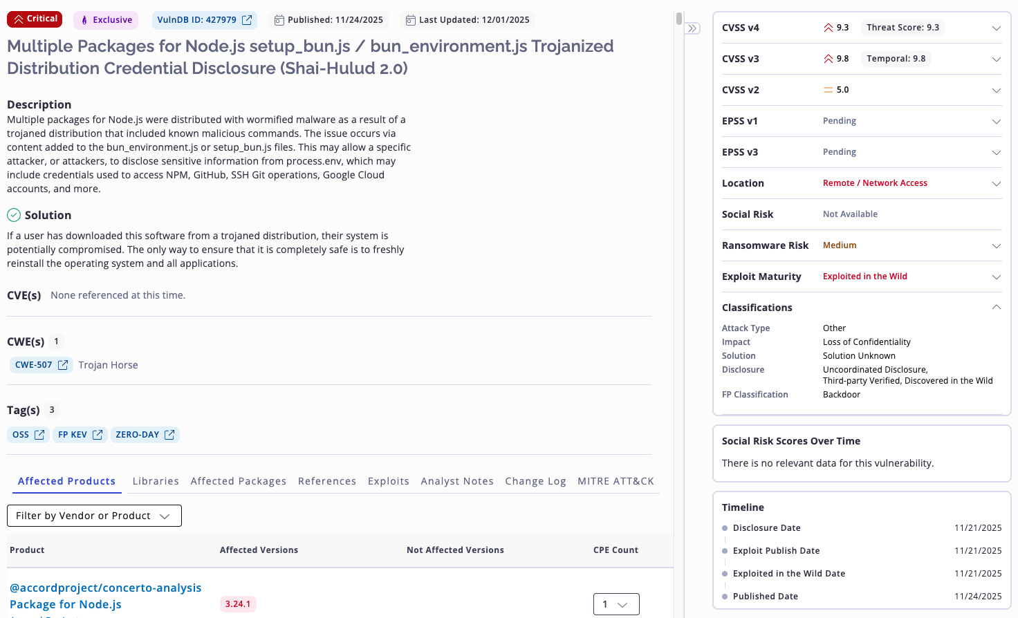Screen dimensions: 1018x618
Task: Open the OSS tag external link icon
Action: [39, 435]
